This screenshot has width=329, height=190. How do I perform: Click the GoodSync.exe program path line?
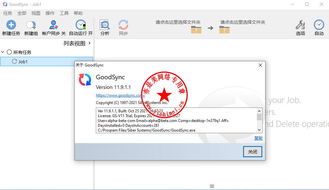(x=147, y=130)
